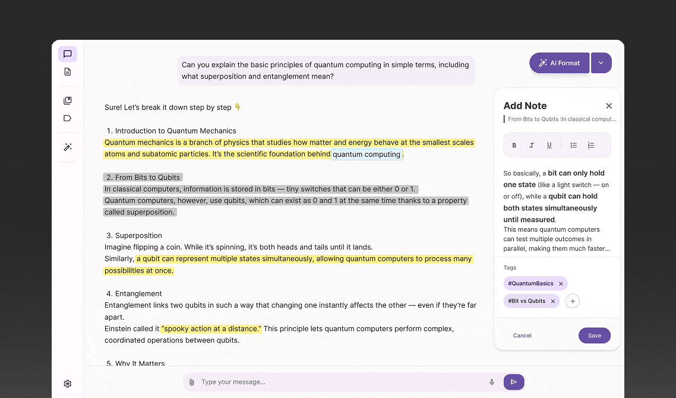Click the AI Format button
The width and height of the screenshot is (676, 398).
pos(559,63)
